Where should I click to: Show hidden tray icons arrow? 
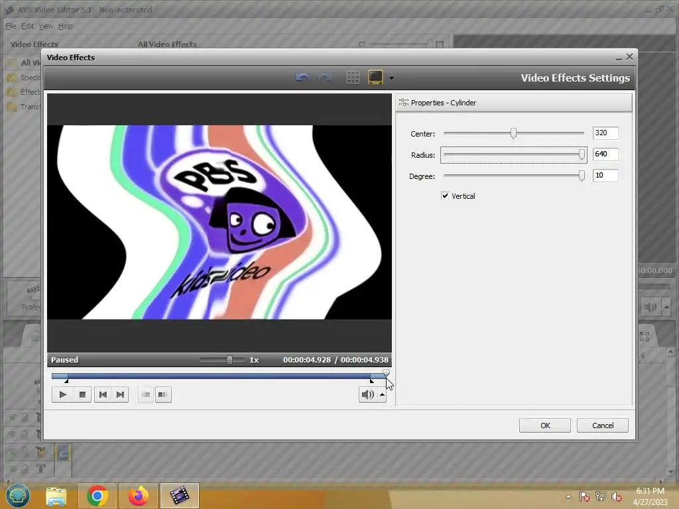(x=568, y=496)
